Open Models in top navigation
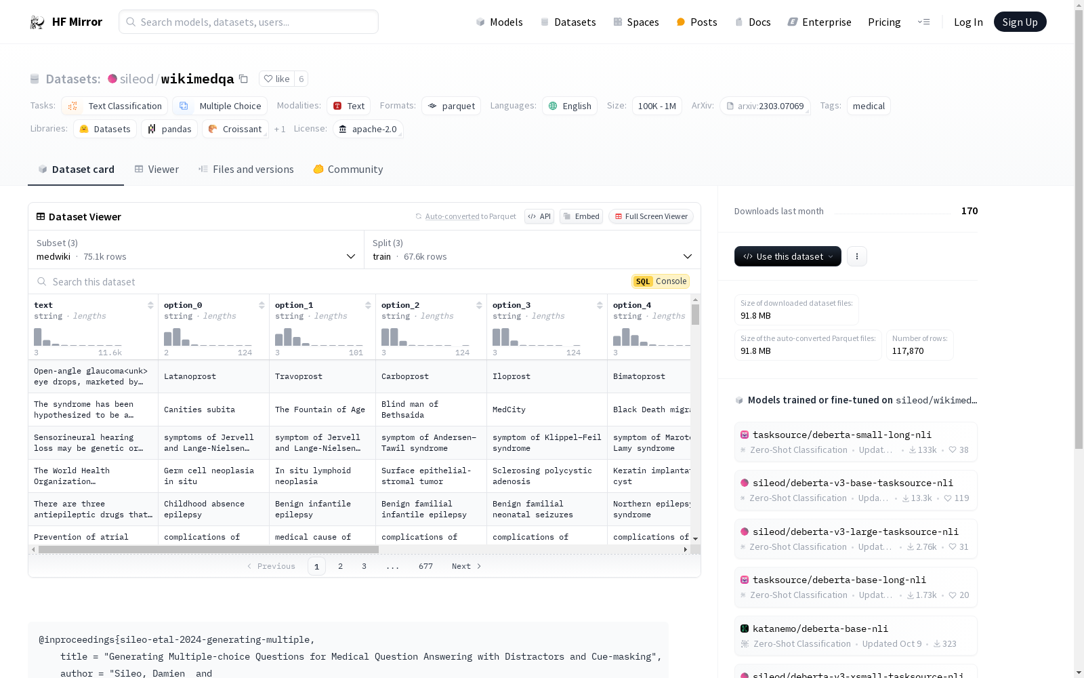The width and height of the screenshot is (1084, 678). [x=499, y=22]
